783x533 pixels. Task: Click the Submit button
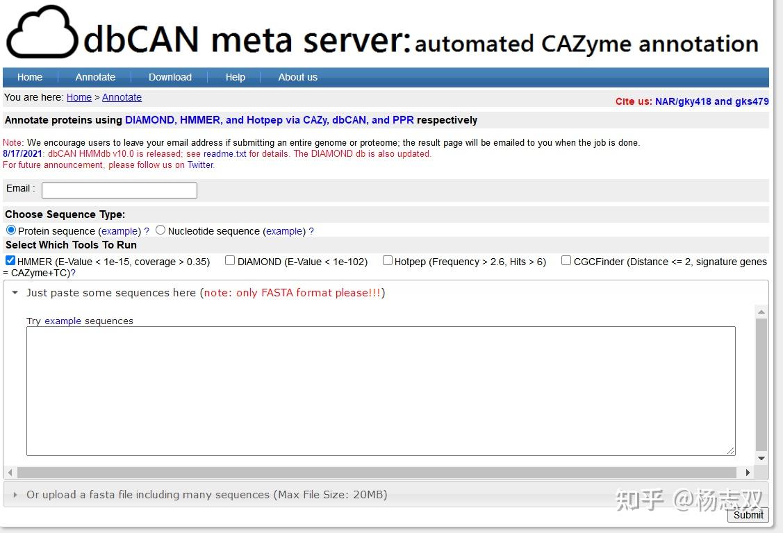click(x=748, y=515)
